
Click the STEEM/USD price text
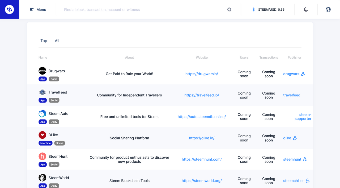(271, 10)
